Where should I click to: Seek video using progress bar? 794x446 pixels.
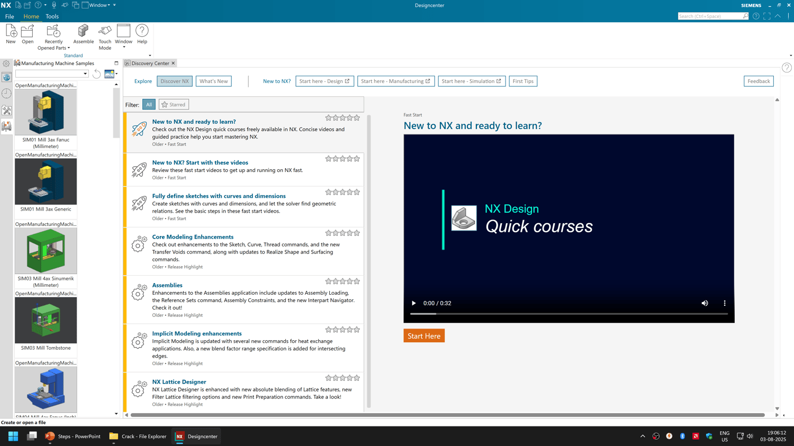[x=569, y=314]
